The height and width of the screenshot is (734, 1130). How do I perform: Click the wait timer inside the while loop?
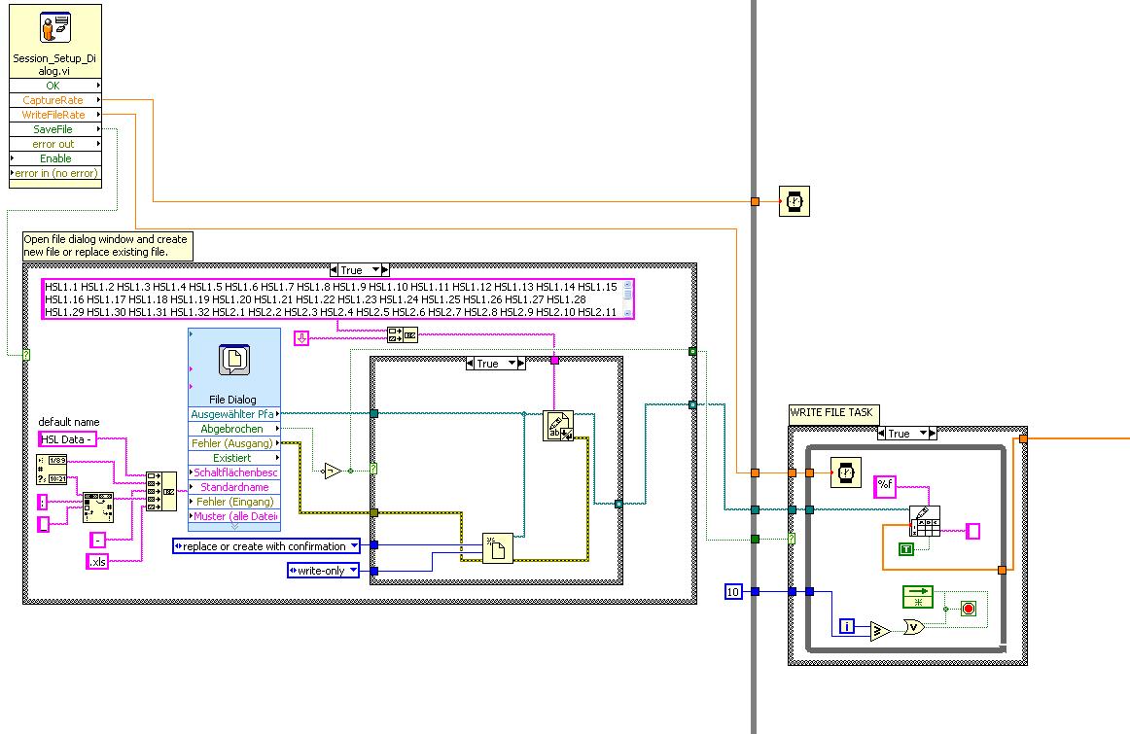(x=845, y=472)
